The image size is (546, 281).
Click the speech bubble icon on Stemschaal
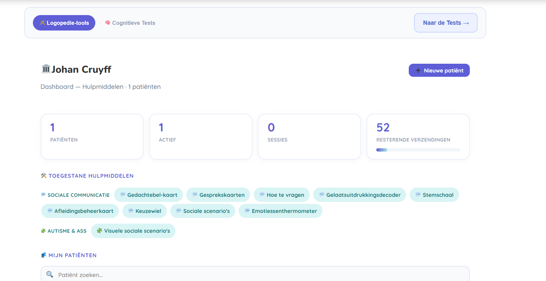pyautogui.click(x=418, y=194)
